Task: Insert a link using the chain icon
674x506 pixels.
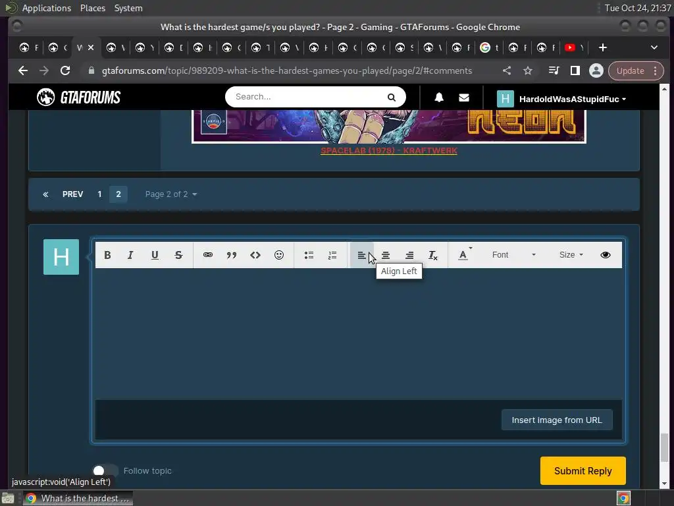Action: click(x=207, y=255)
